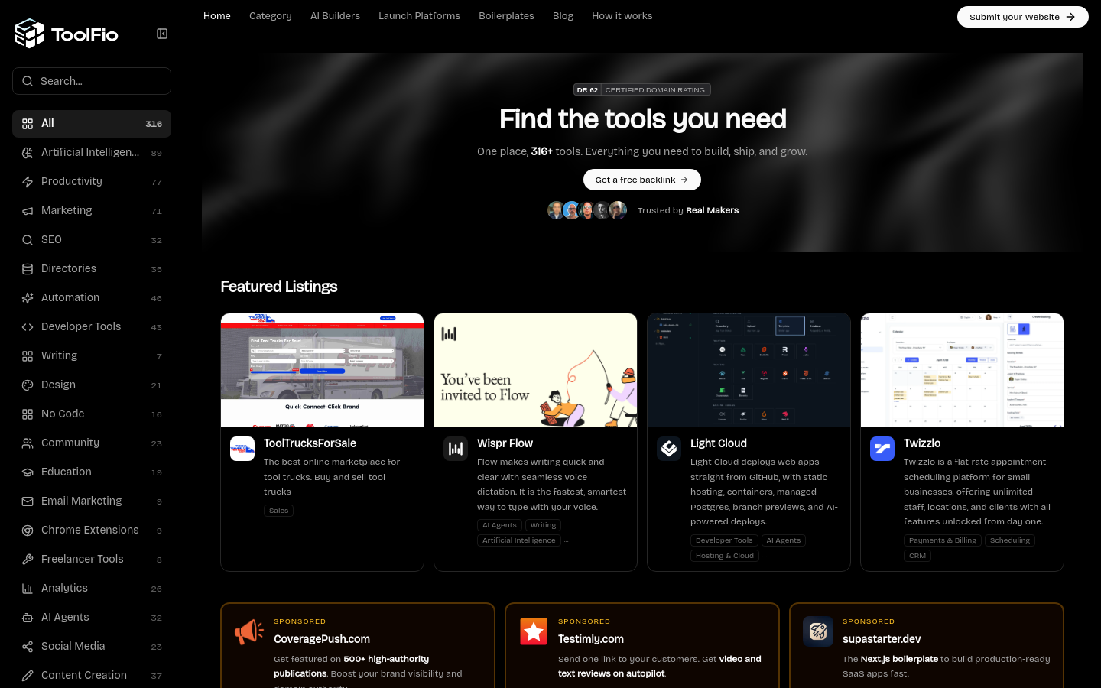Select the Payments & Billing tag

tap(943, 540)
